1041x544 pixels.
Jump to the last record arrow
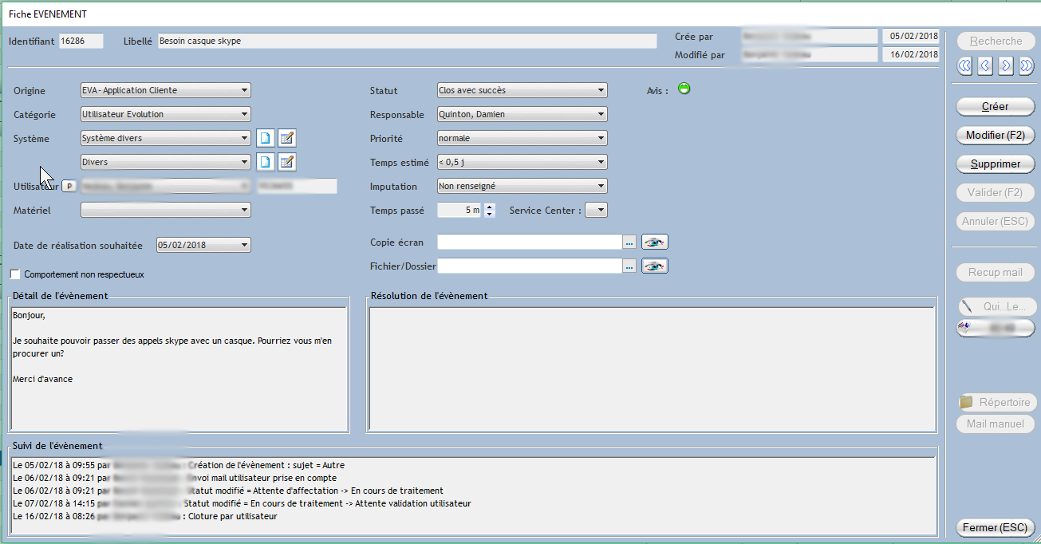1027,66
